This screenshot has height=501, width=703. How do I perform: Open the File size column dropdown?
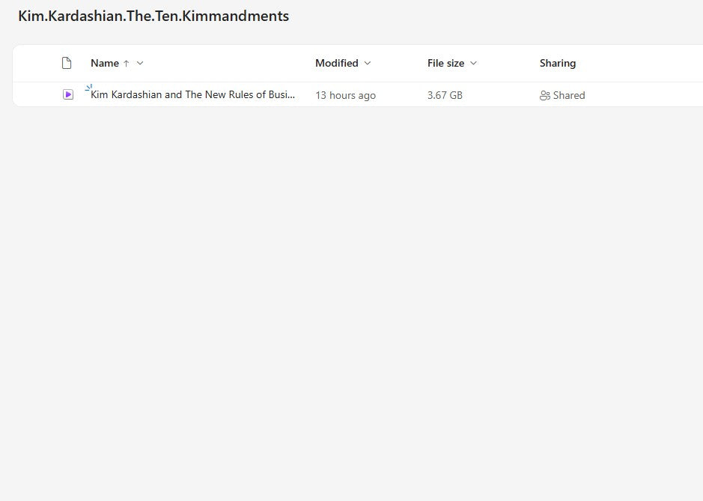473,63
